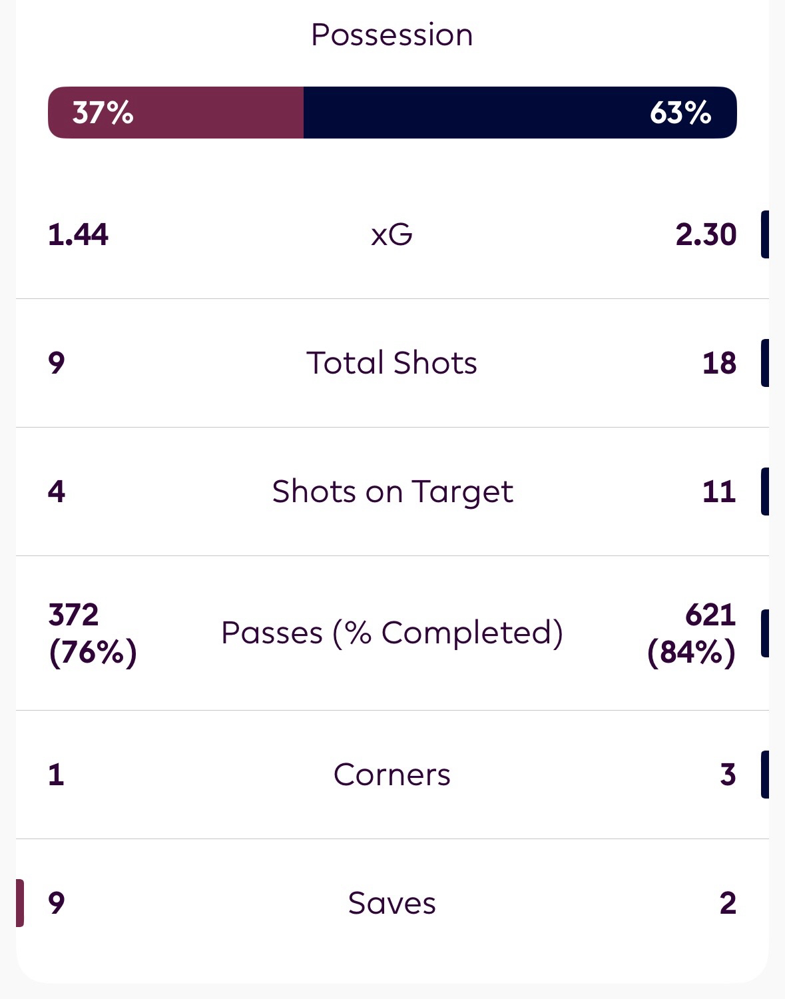
Task: Tap the 2 saves value
Action: [x=728, y=903]
